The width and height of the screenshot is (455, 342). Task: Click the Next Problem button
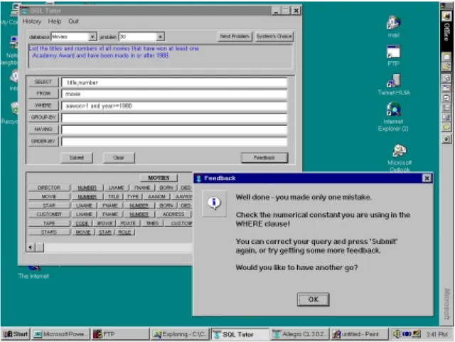235,36
